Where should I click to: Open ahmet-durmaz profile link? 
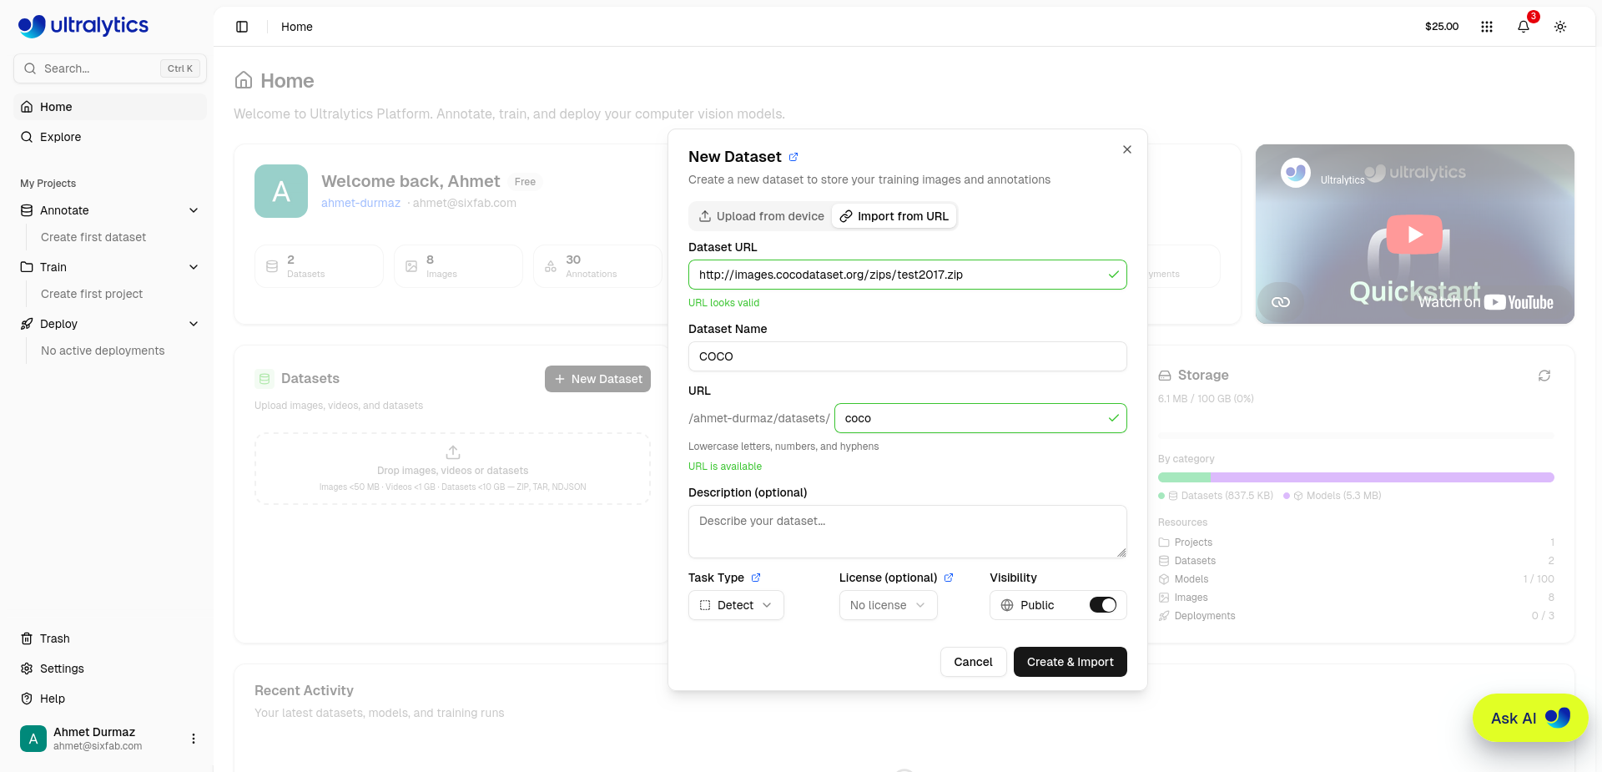pyautogui.click(x=360, y=203)
